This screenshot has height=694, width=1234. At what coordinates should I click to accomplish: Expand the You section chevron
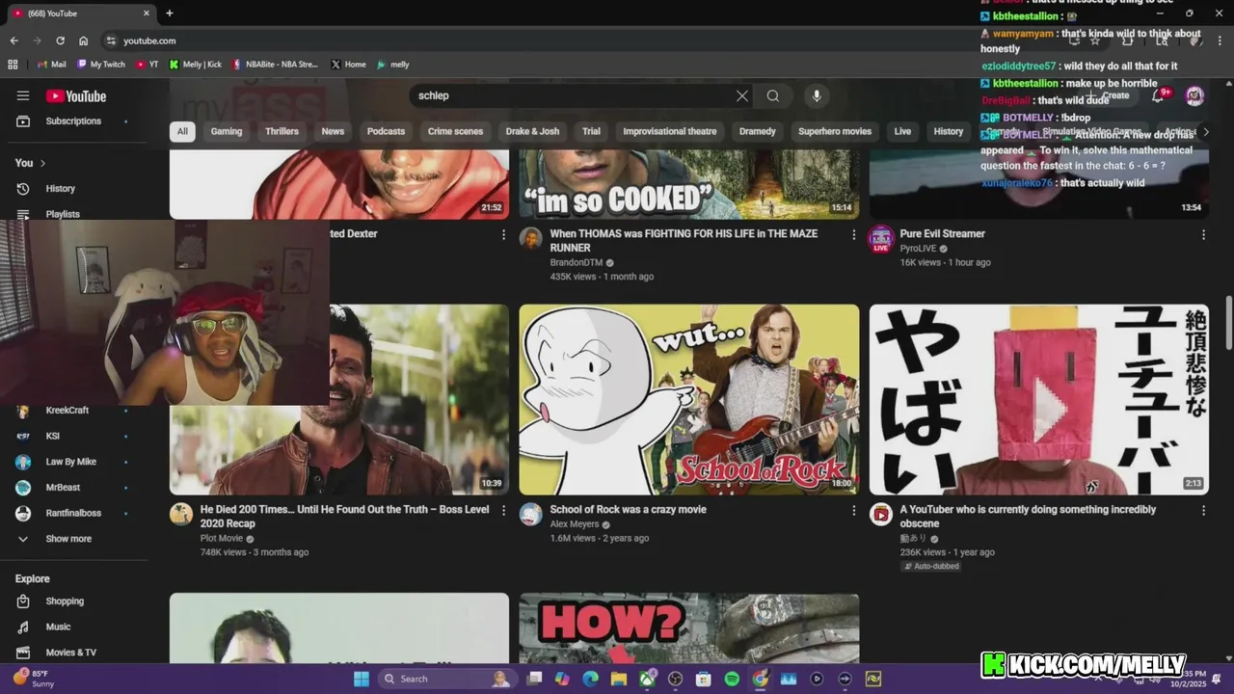tap(42, 163)
